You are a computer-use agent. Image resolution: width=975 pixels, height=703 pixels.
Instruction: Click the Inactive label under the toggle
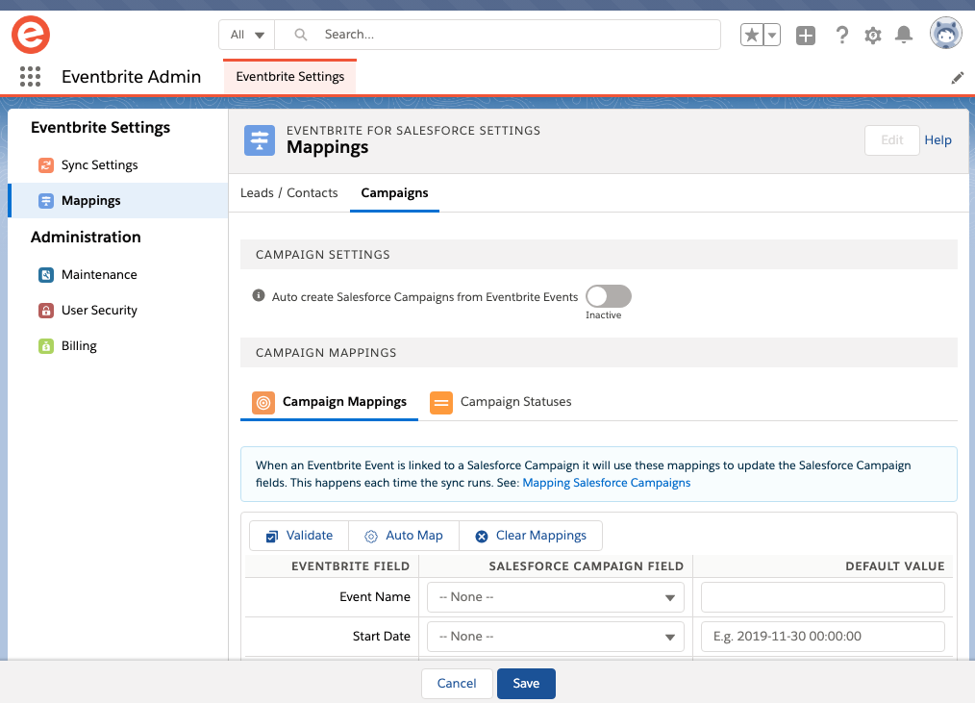[x=603, y=315]
